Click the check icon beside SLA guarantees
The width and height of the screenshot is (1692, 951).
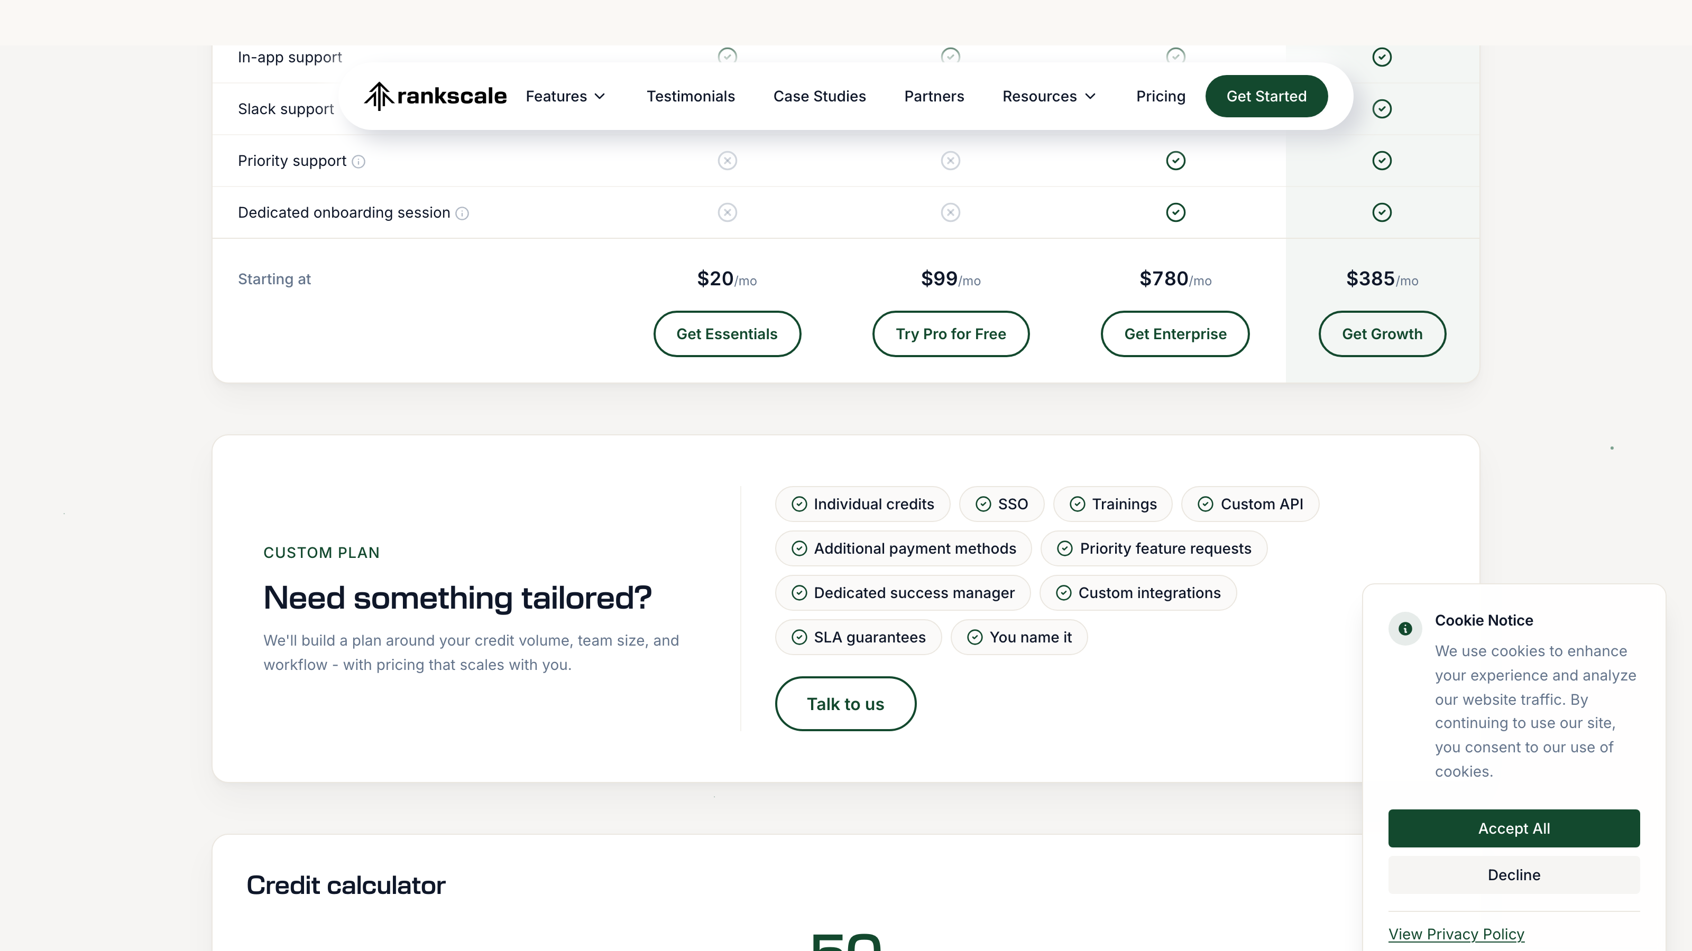coord(799,638)
